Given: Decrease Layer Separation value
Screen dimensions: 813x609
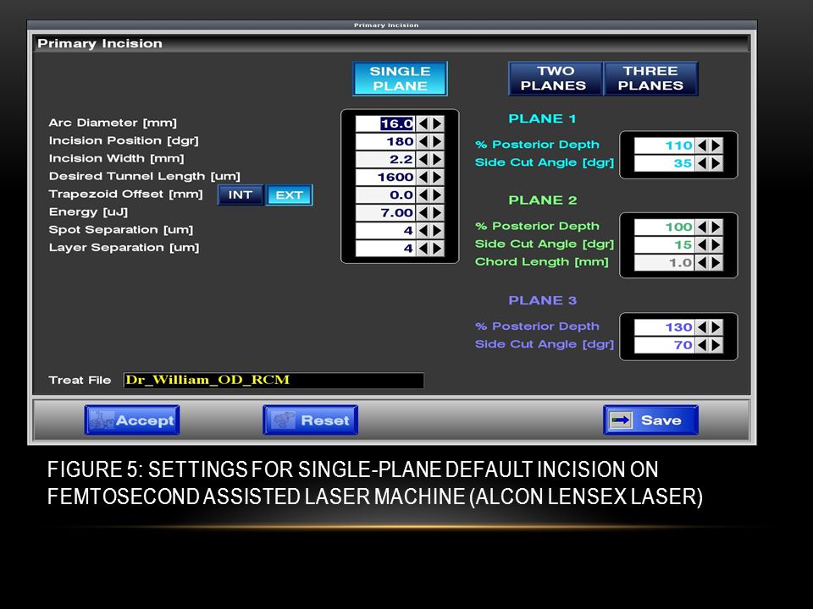Looking at the screenshot, I should [423, 249].
